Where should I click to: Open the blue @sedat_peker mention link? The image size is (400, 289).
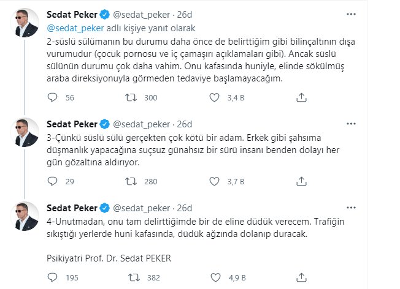(75, 28)
